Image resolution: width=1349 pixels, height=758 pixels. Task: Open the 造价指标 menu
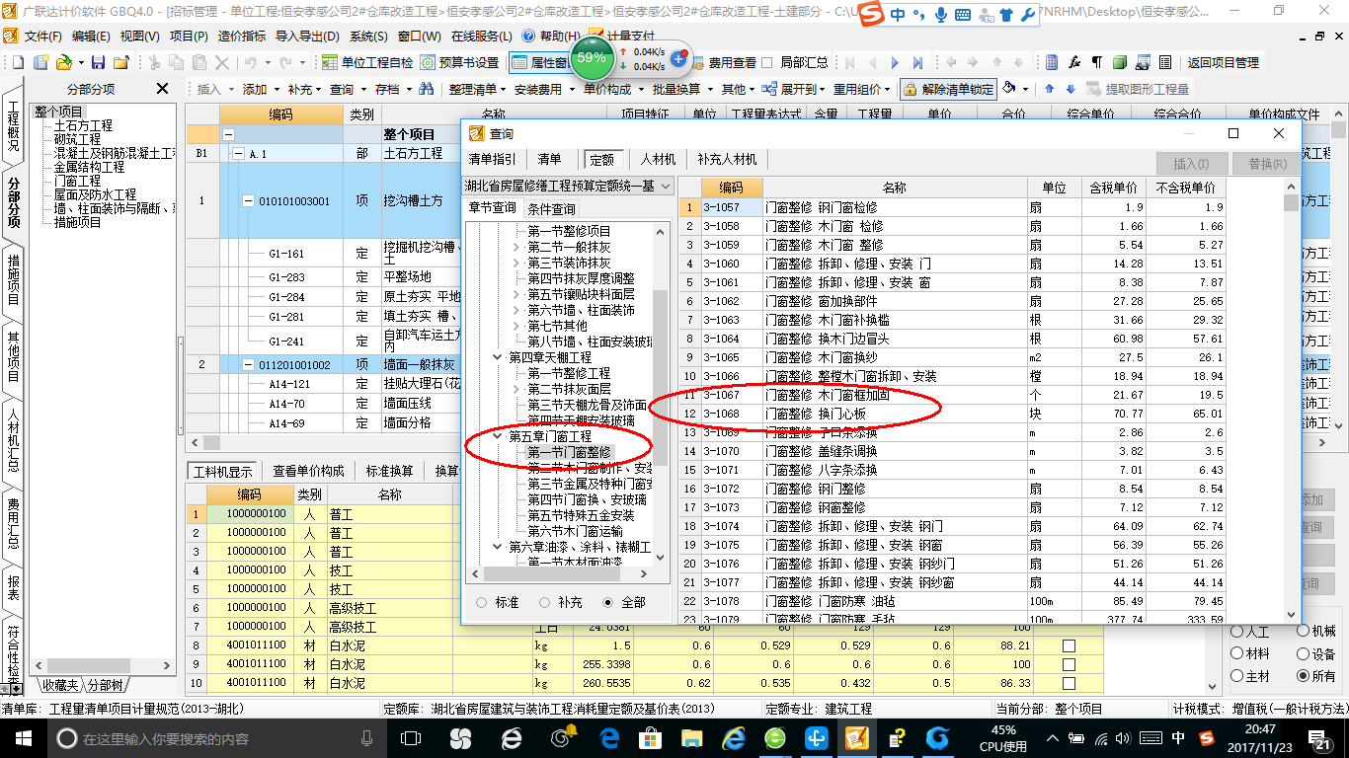[x=241, y=36]
